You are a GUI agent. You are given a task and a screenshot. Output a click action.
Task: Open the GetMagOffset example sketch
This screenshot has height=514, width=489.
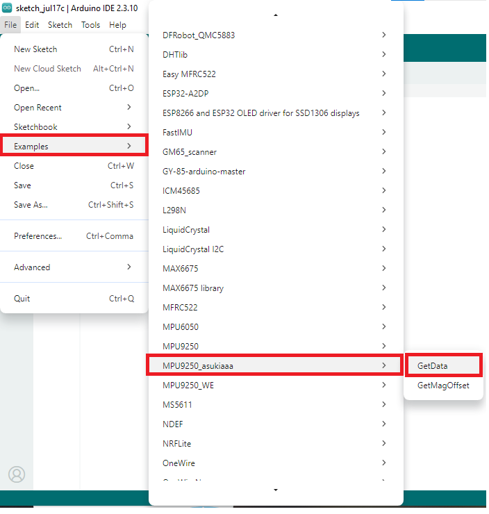pos(443,385)
